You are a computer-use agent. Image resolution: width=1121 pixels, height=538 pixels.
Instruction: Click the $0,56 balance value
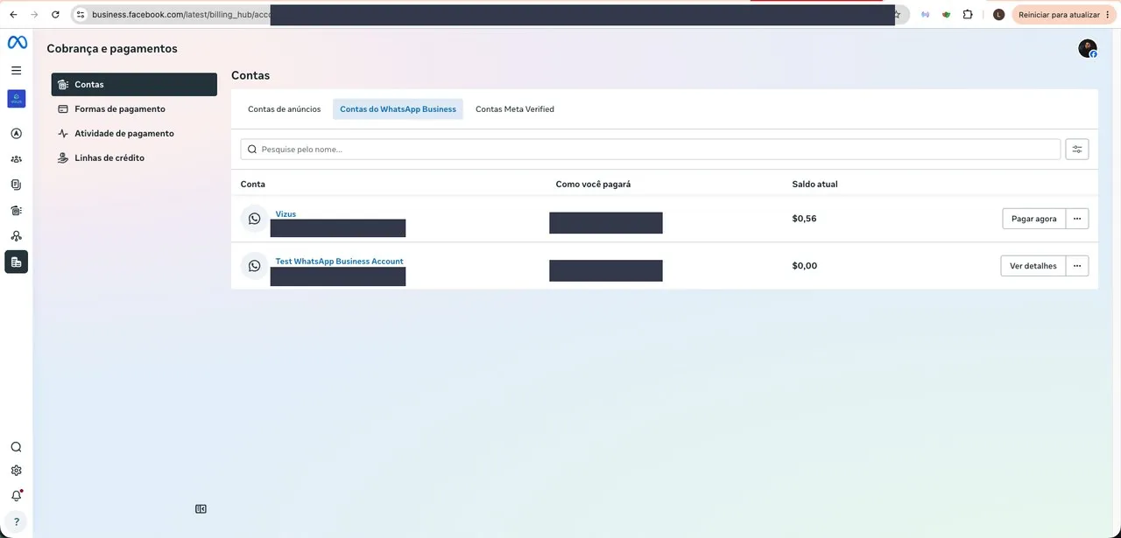pos(804,219)
